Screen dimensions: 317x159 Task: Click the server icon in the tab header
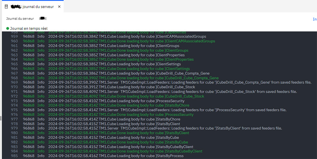click(x=6, y=6)
